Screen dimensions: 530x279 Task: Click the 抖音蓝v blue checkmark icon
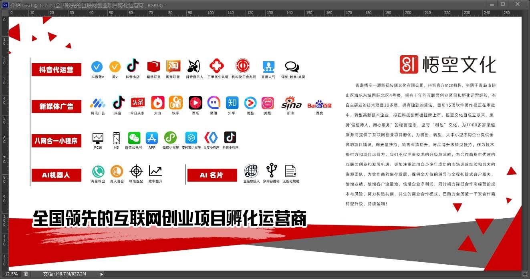(x=97, y=66)
